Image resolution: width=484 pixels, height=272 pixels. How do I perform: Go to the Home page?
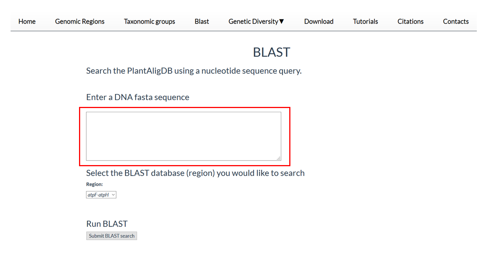[27, 22]
